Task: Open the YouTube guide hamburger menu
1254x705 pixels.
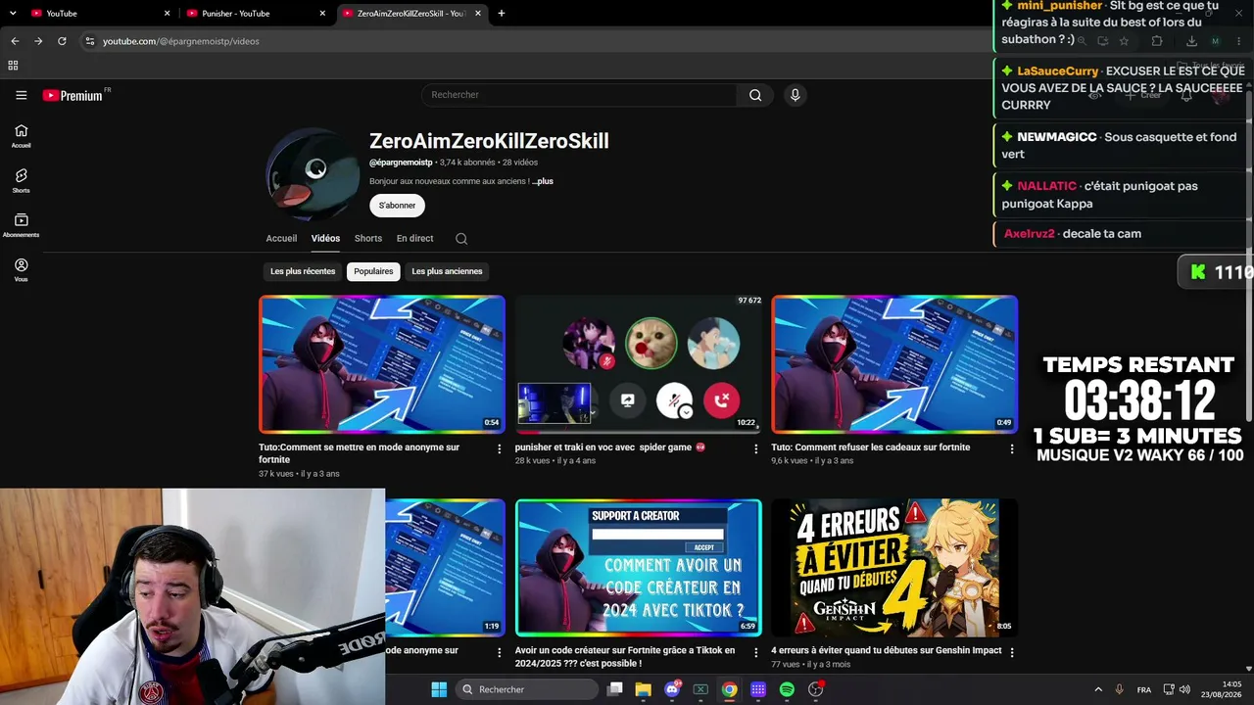Action: click(x=21, y=95)
